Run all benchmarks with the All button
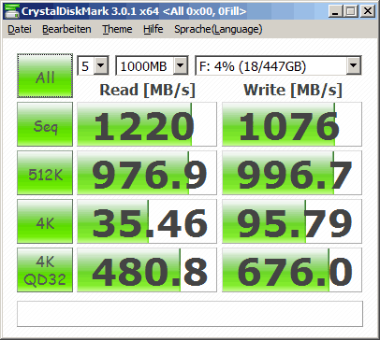This screenshot has height=340, width=380. click(x=45, y=76)
